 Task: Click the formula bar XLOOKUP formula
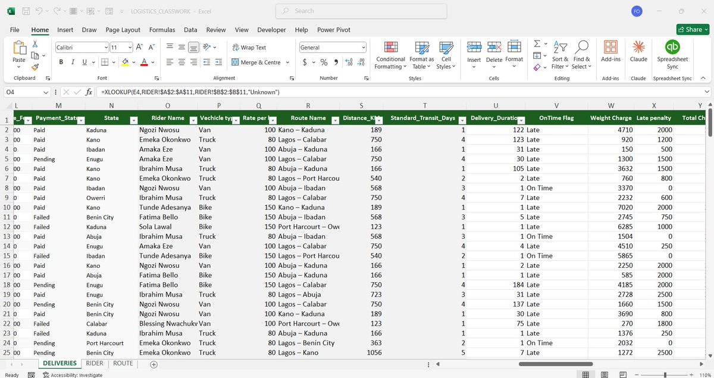click(190, 92)
